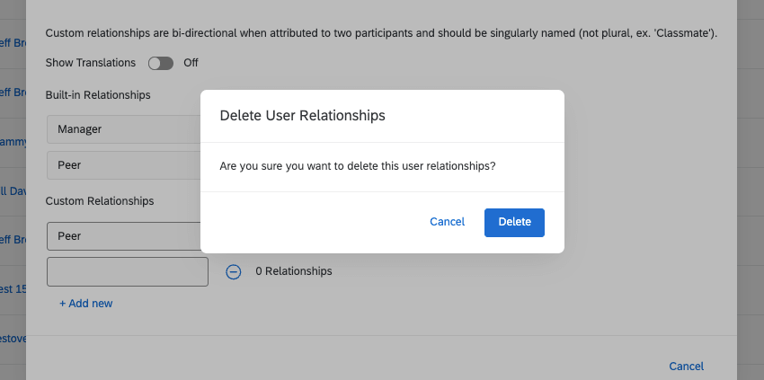The image size is (764, 380).
Task: Select the Manager built-in relationship field
Action: 123,129
